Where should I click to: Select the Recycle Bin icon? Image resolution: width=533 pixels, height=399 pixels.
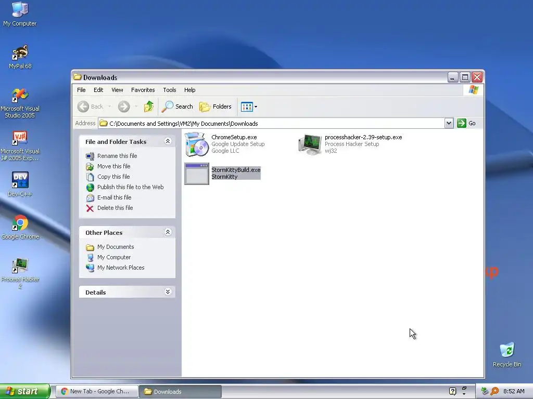(507, 354)
